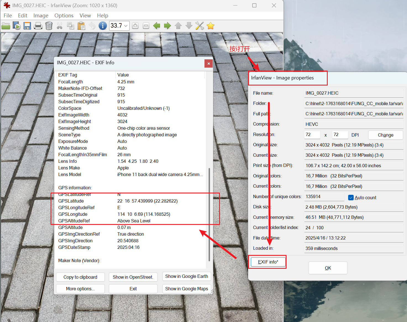
Task: Toggle the Auto count checkbox
Action: [x=351, y=198]
